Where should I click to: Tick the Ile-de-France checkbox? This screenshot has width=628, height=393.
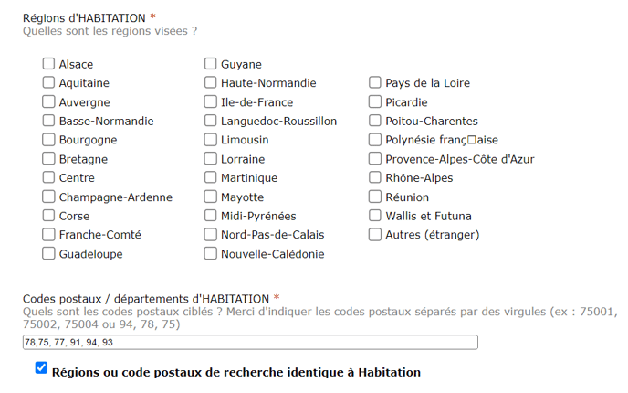click(x=210, y=102)
